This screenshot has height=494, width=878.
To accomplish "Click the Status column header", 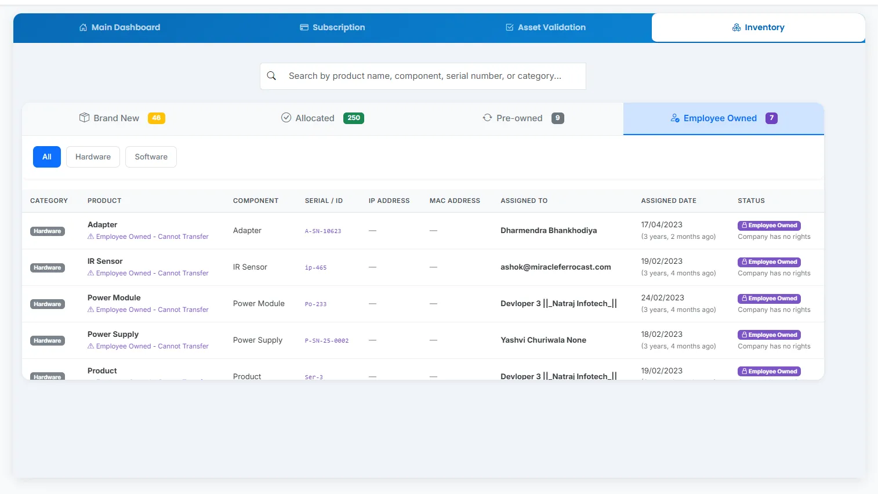I will point(751,201).
